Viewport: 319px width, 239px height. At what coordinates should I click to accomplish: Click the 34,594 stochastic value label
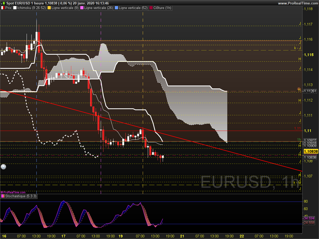pyautogui.click(x=309, y=218)
